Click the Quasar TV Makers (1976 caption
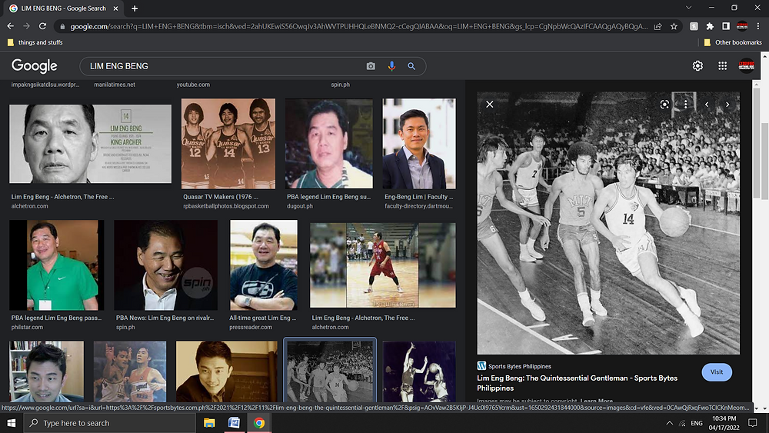 coord(221,197)
